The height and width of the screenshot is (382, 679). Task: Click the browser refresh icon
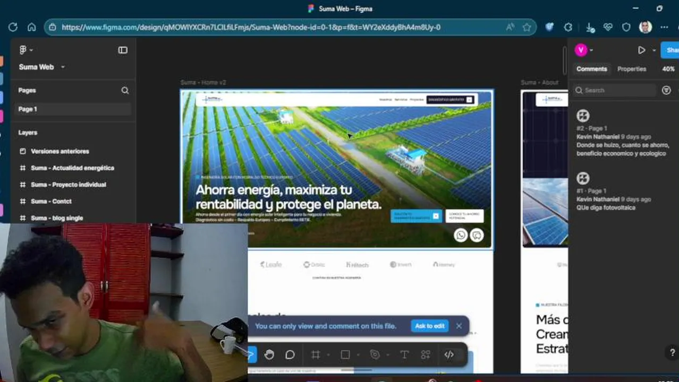tap(13, 27)
